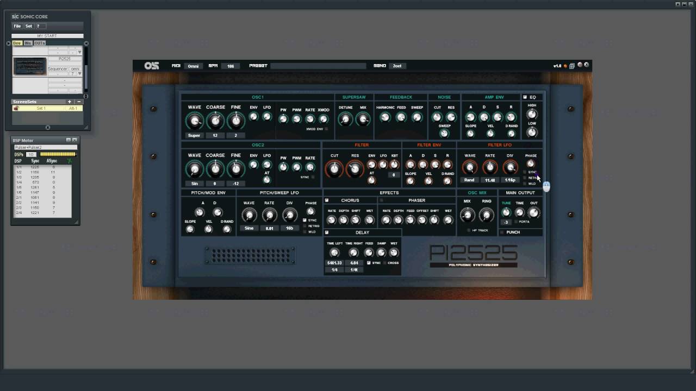This screenshot has width=696, height=391.
Task: Click the red icon beside Set 1
Action: point(16,108)
